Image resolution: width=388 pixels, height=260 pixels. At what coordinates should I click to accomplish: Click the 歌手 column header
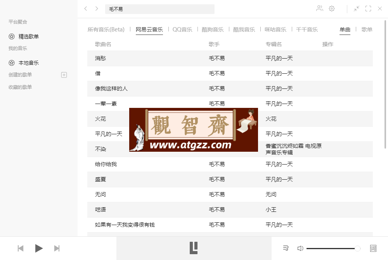(214, 44)
